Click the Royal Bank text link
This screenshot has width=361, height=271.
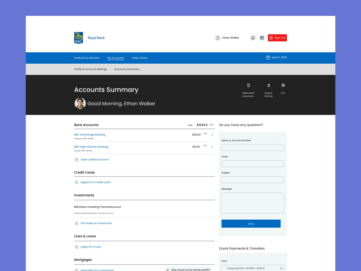pyautogui.click(x=96, y=38)
